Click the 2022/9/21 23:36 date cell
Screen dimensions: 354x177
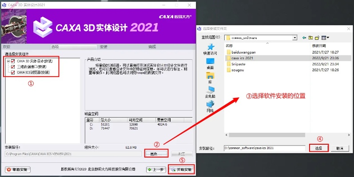(x=325, y=58)
